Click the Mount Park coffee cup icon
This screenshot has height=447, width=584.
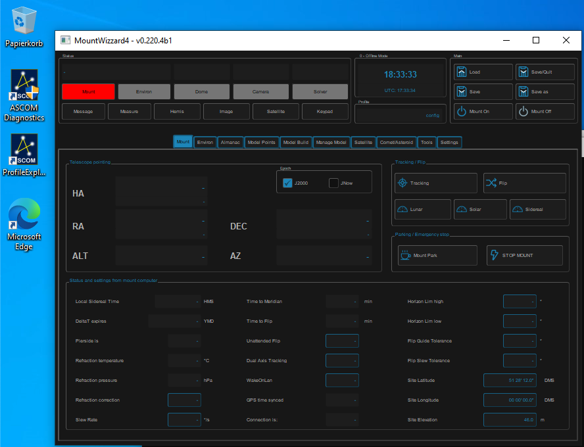[x=405, y=255]
